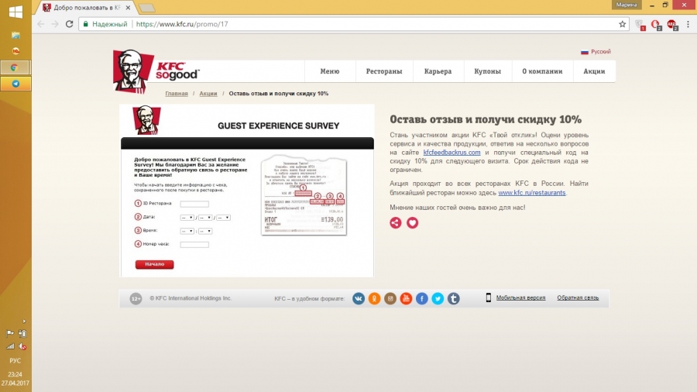Open the Chrome three-dot menu
Image resolution: width=697 pixels, height=392 pixels.
[688, 25]
